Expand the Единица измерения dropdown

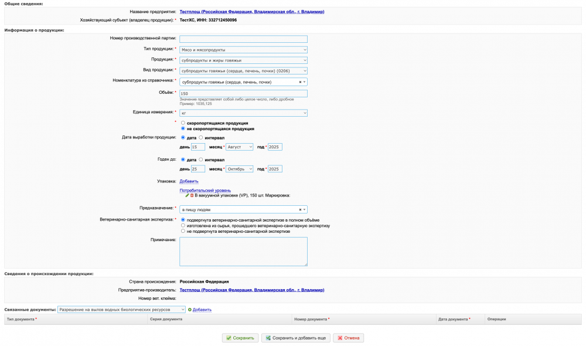click(243, 113)
